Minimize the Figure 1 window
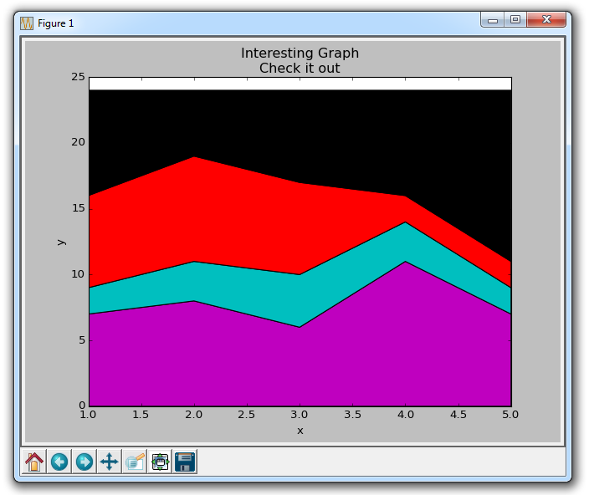This screenshot has width=589, height=495. pos(493,19)
